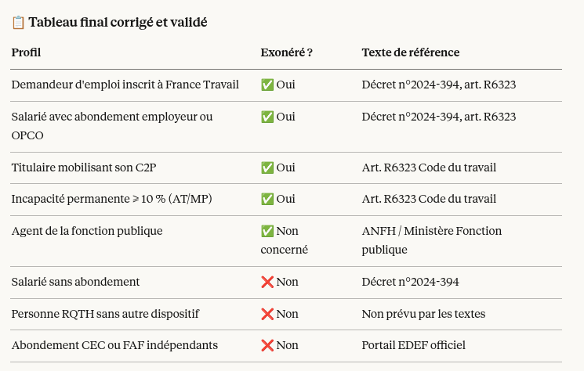Click the ANFH / Ministère Fonction publique reference
The height and width of the screenshot is (371, 584).
coord(431,240)
